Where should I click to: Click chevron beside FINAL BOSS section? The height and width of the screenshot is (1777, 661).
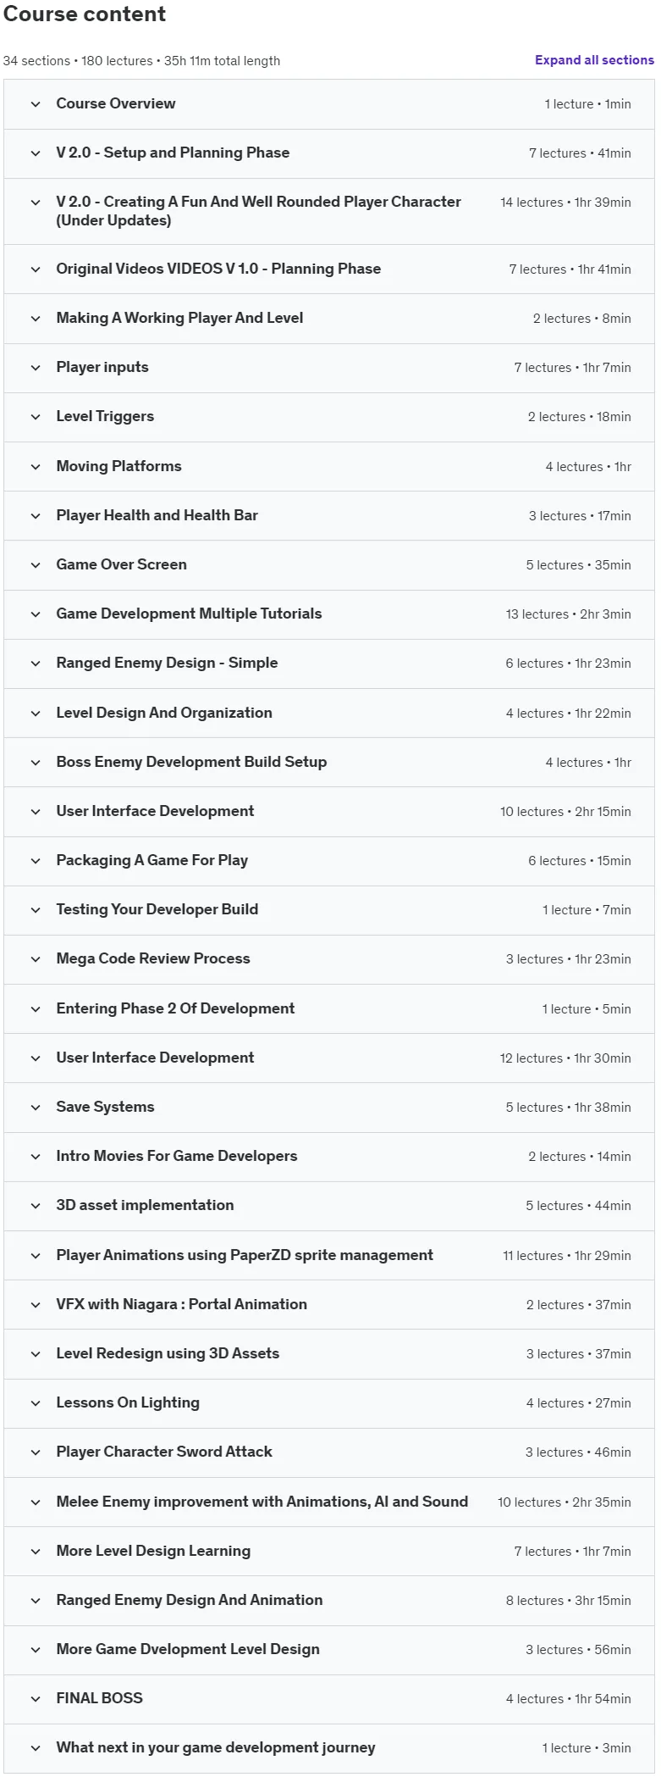tap(36, 1699)
